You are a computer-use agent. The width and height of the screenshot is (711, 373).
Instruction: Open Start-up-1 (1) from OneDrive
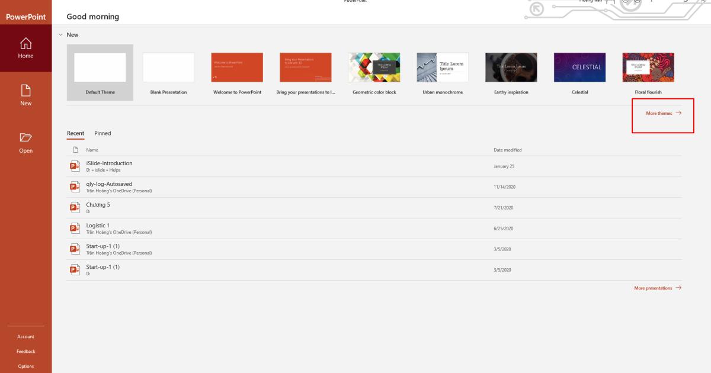[374, 249]
